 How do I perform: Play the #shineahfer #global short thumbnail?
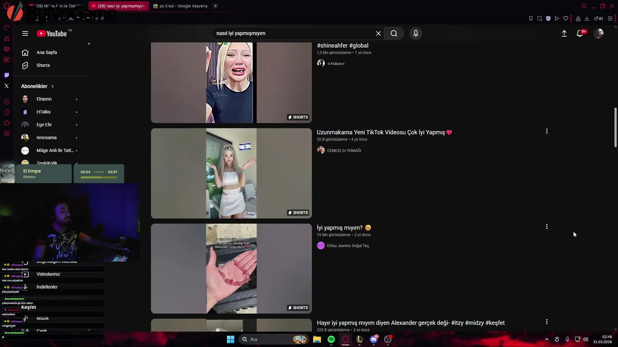(x=231, y=82)
